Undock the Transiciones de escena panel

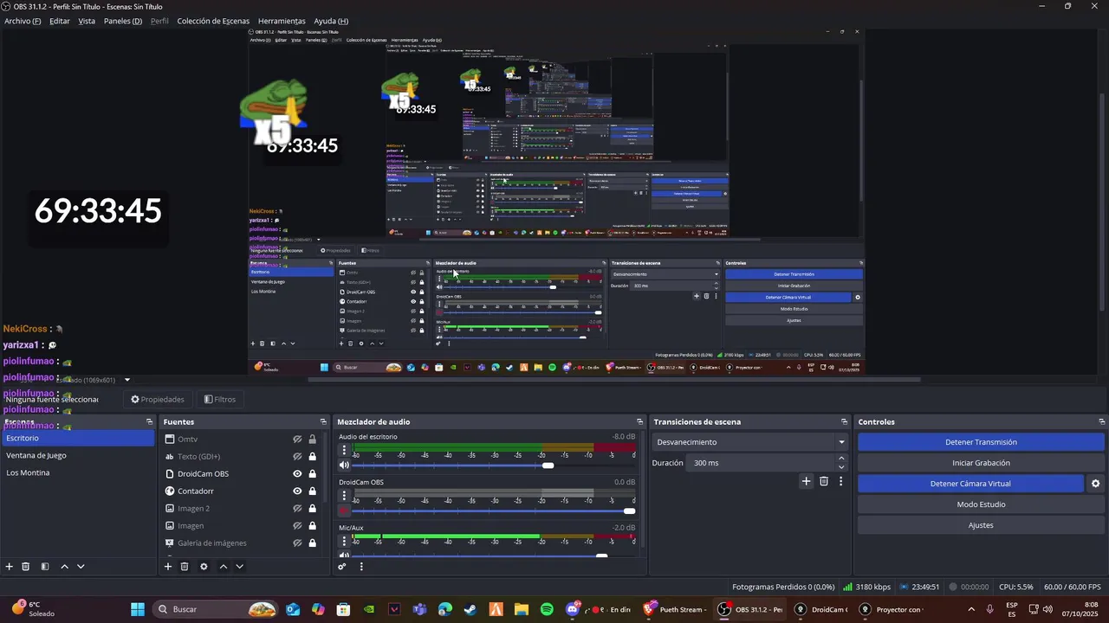click(844, 422)
